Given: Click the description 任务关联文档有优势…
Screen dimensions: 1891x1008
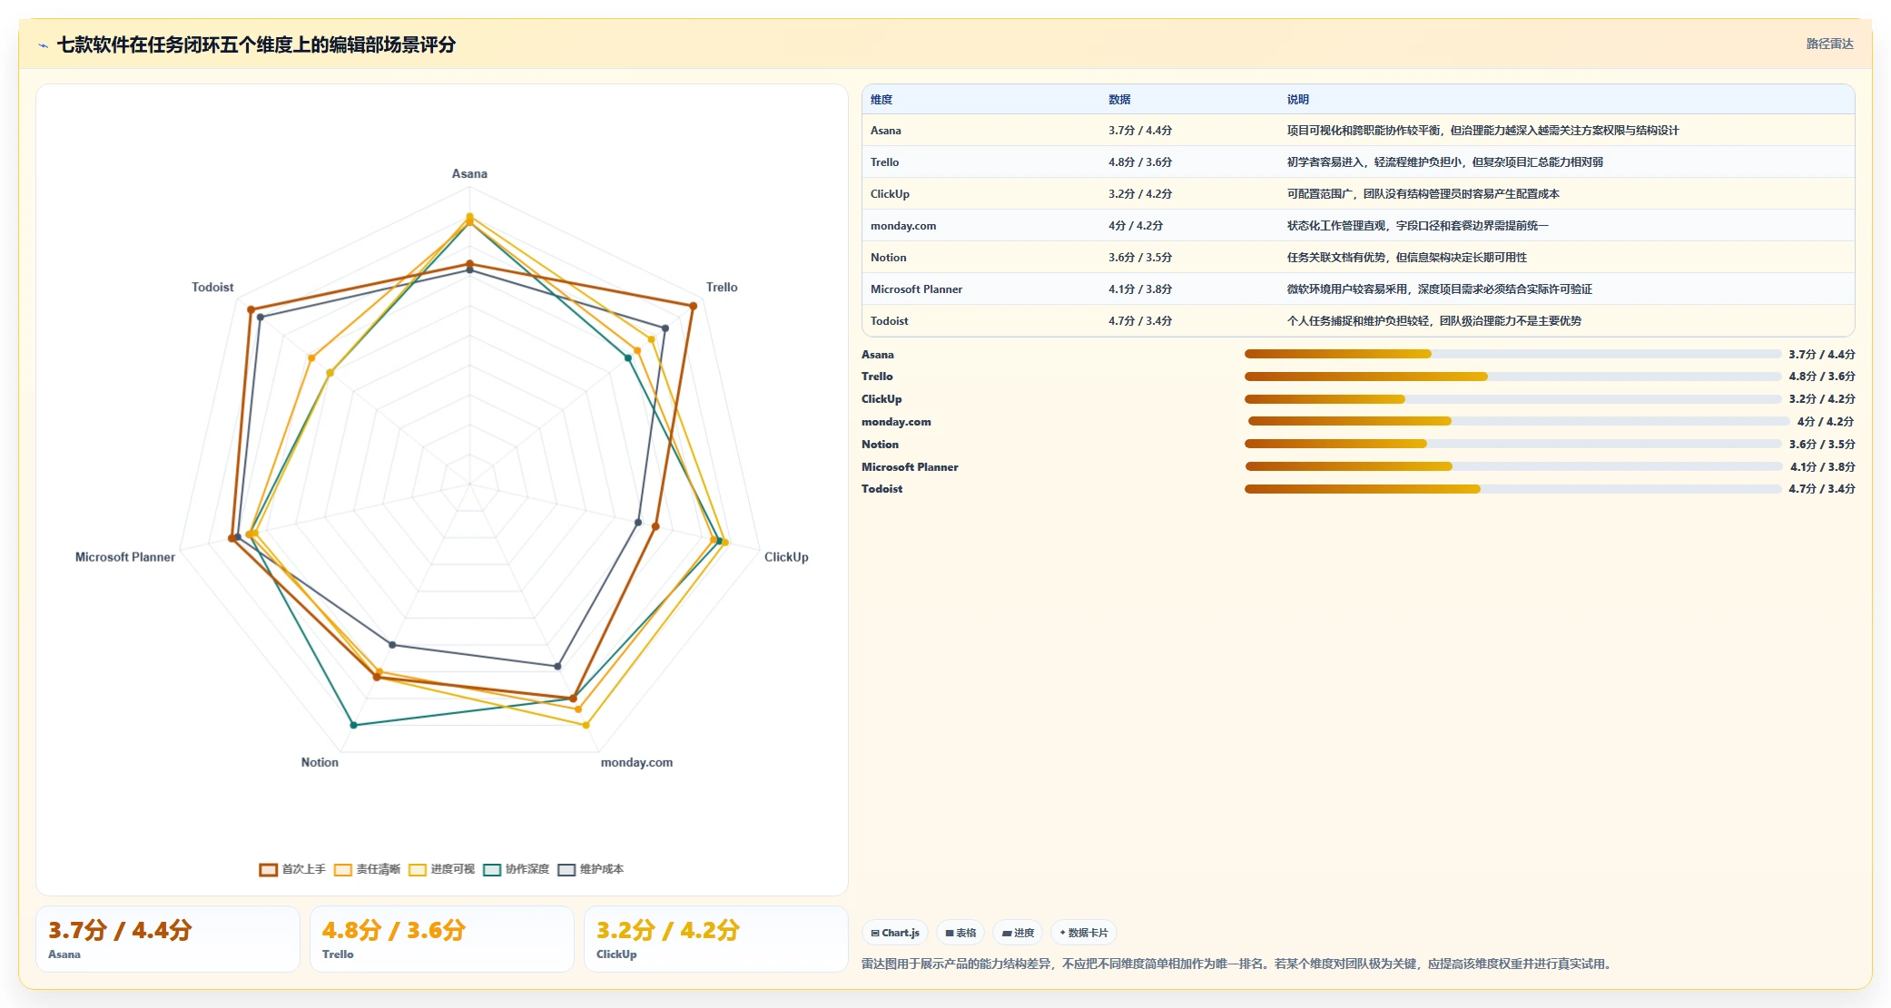Looking at the screenshot, I should click(x=1406, y=258).
